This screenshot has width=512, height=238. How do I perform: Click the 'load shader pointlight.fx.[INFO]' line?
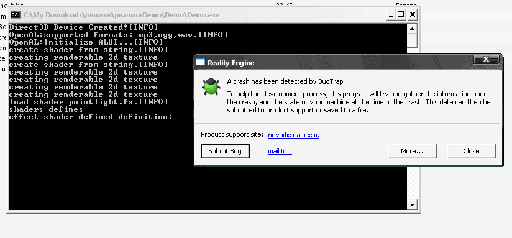(x=88, y=102)
